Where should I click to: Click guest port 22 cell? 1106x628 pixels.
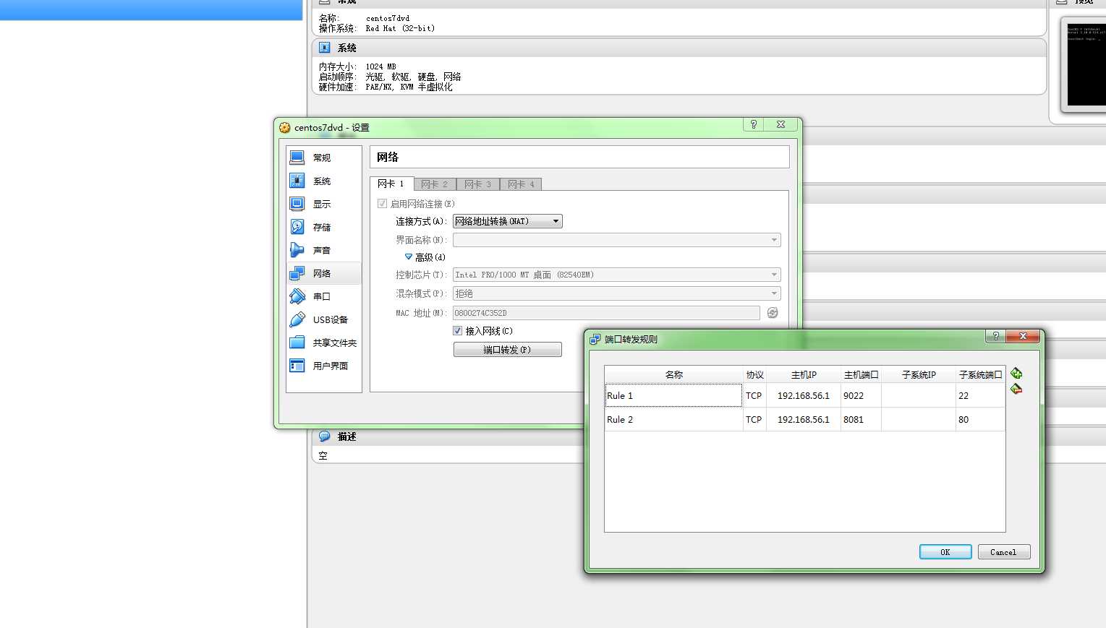980,395
